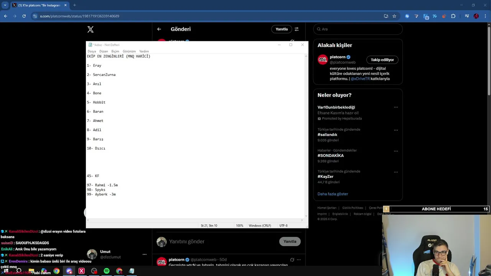This screenshot has height=276, width=491.
Task: Click Notepad horizontal scrollbar right arrow
Action: (x=302, y=220)
